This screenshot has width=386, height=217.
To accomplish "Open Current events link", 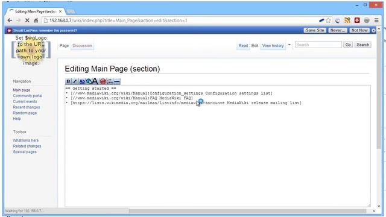I will (x=25, y=101).
